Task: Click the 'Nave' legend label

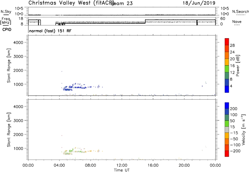Action: point(237,21)
